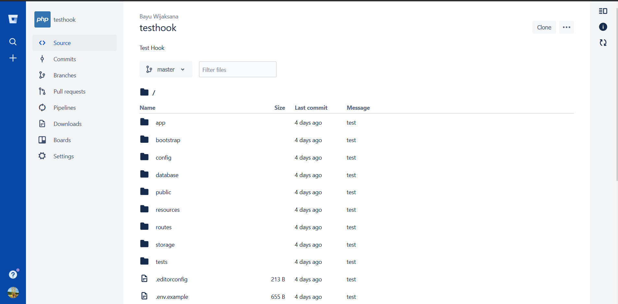Open search from the magnifier icon
Viewport: 618px width, 304px height.
pyautogui.click(x=13, y=42)
